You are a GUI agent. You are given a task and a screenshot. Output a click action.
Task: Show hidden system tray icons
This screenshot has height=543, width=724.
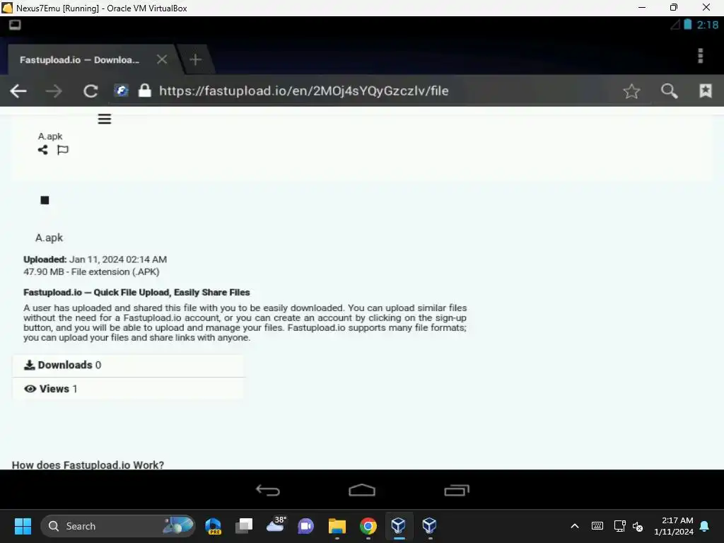pyautogui.click(x=575, y=526)
